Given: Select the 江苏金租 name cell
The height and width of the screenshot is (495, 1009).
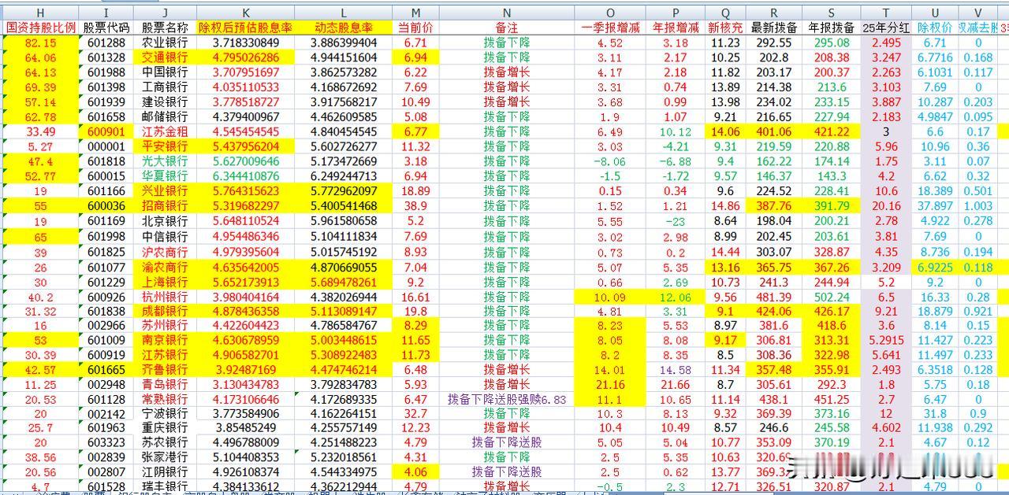Looking at the screenshot, I should 164,131.
